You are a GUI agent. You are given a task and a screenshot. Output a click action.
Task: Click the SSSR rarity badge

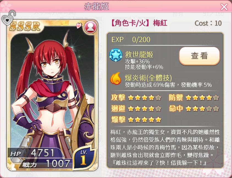(x=25, y=26)
